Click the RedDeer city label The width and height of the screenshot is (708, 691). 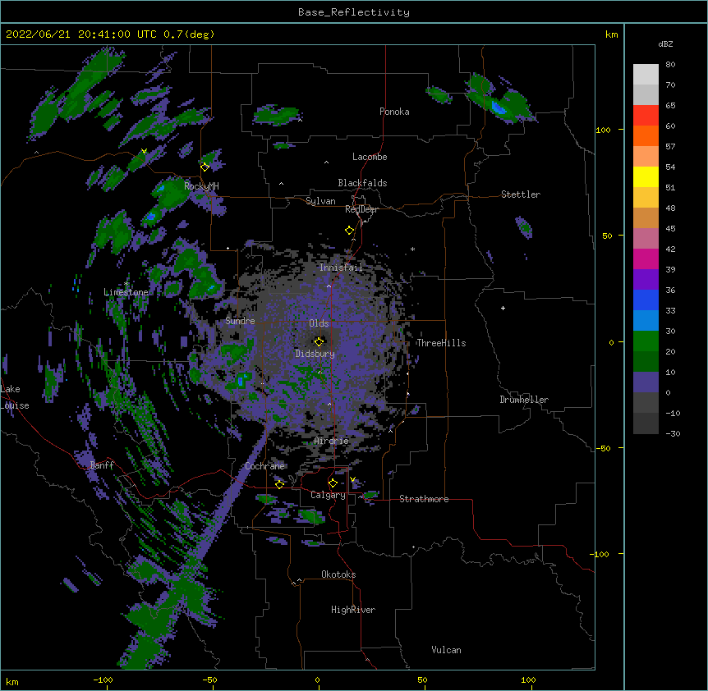[361, 209]
